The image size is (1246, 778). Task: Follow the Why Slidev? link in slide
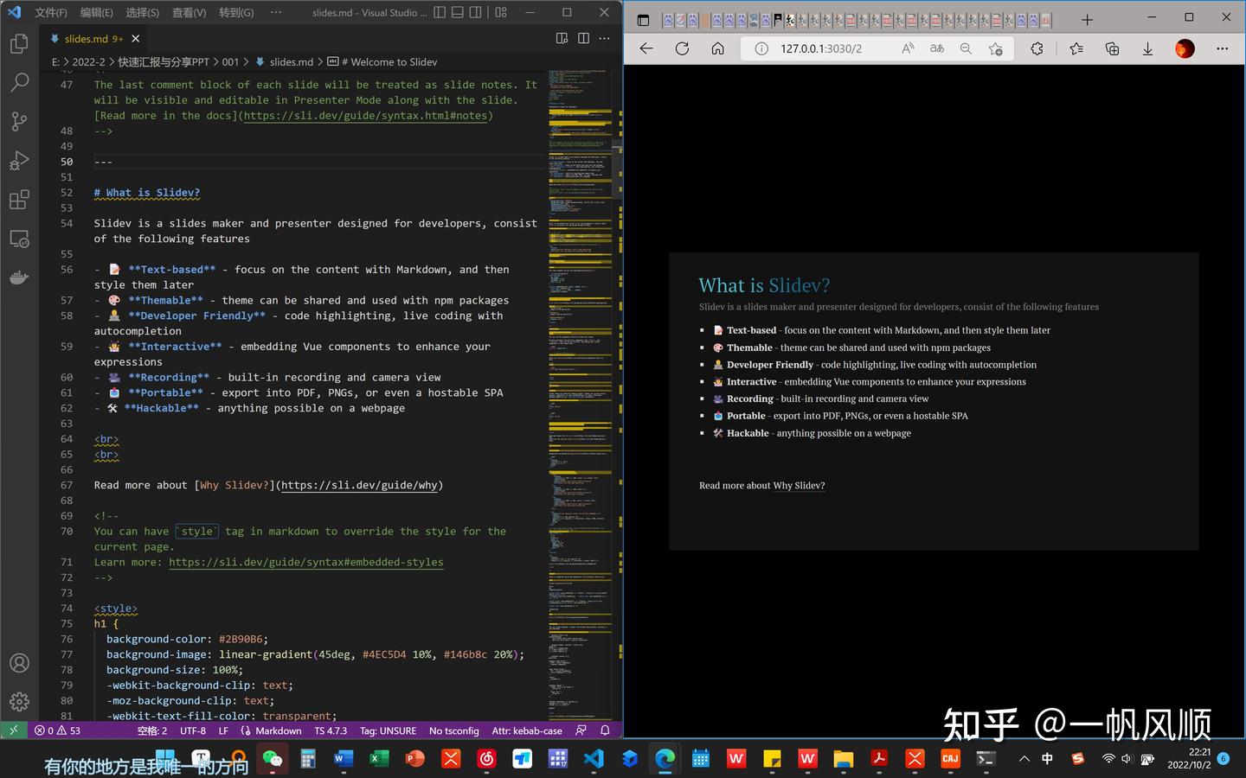pyautogui.click(x=799, y=486)
